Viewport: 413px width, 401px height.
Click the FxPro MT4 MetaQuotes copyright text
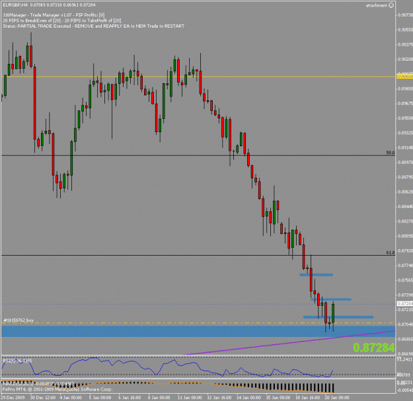pos(57,389)
